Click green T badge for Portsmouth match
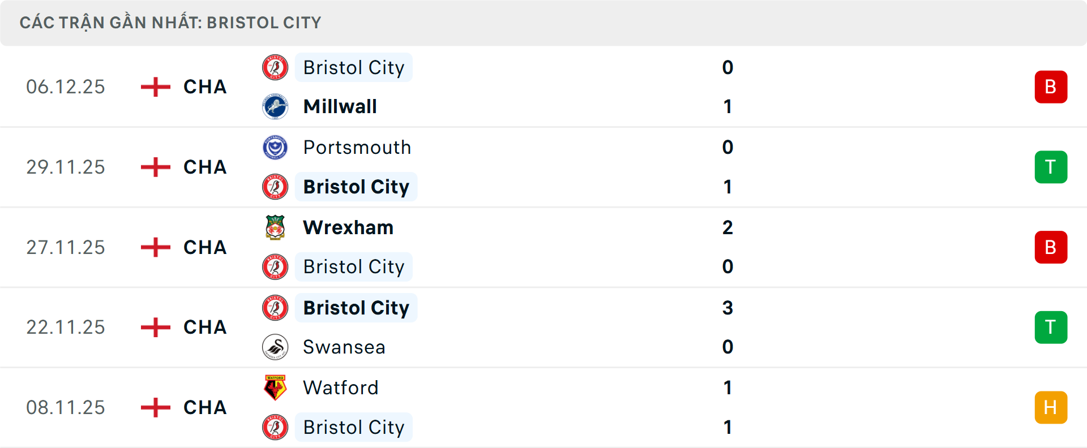This screenshot has height=448, width=1087. point(1051,167)
